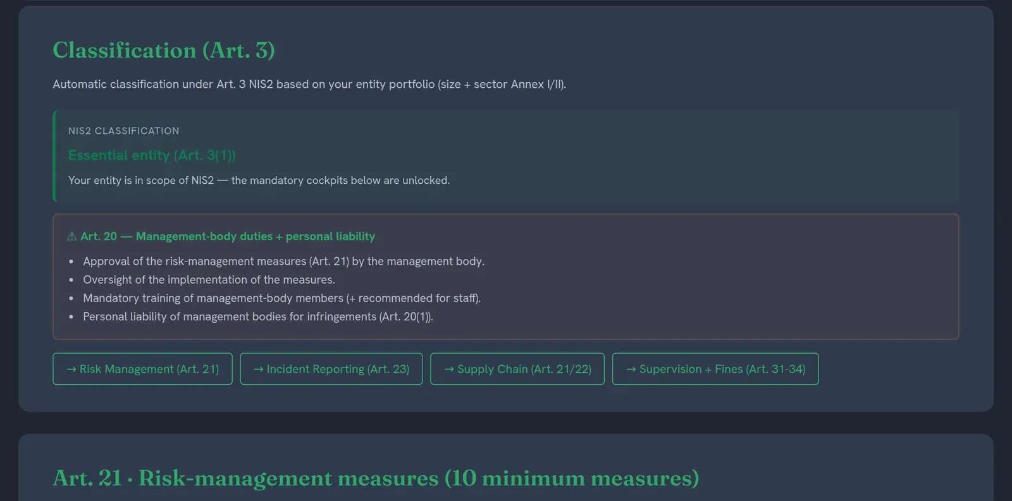Open Supply Chain (Art. 21/22) cockpit
Viewport: 1012px width, 501px height.
517,369
